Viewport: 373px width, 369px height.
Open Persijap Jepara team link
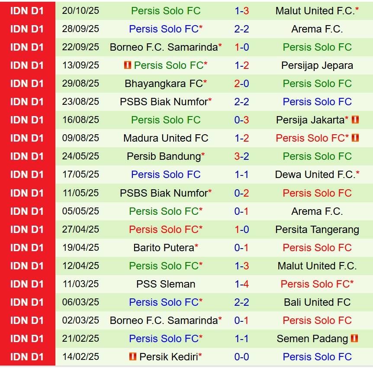(x=317, y=65)
